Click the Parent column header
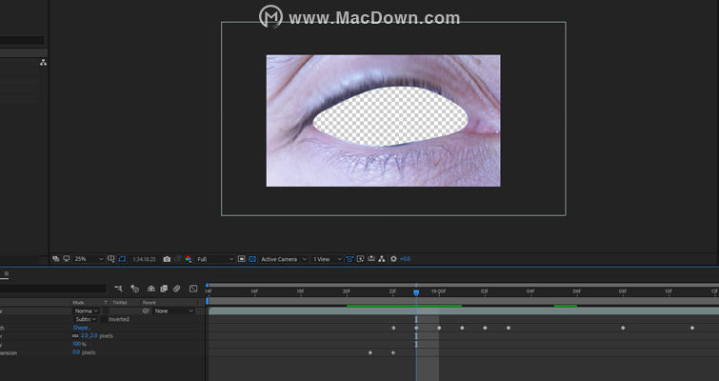 pos(149,303)
